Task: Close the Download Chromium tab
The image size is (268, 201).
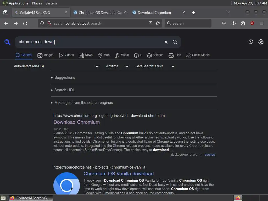Action: pyautogui.click(x=184, y=12)
